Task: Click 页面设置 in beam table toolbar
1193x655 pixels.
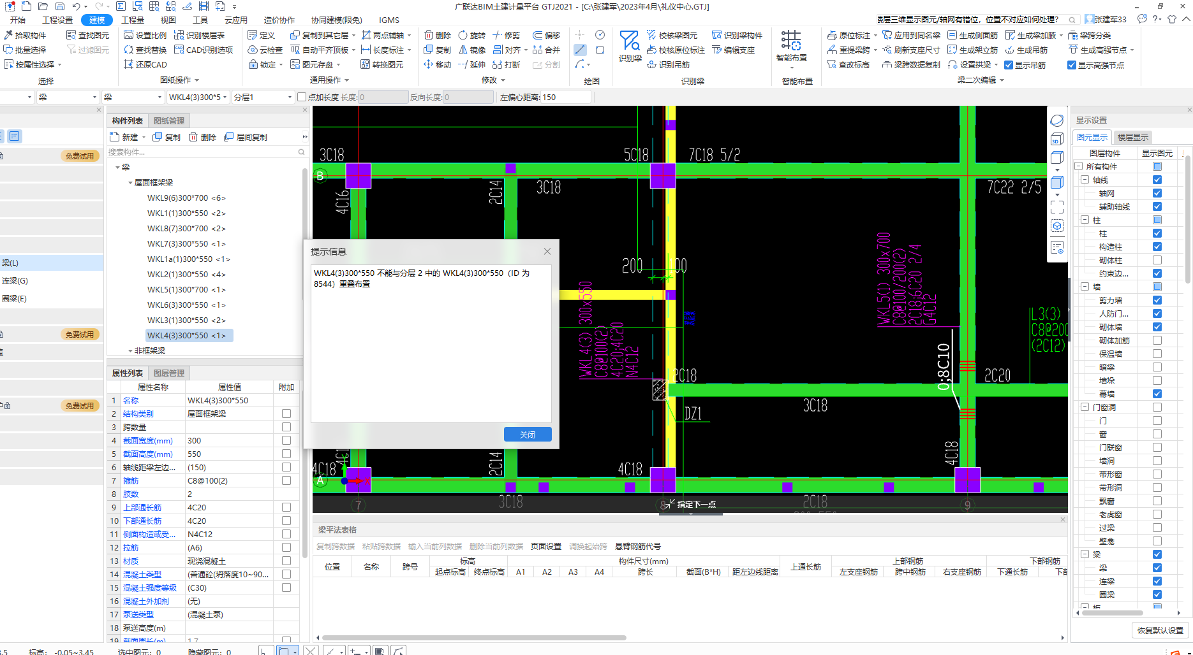Action: click(x=546, y=546)
